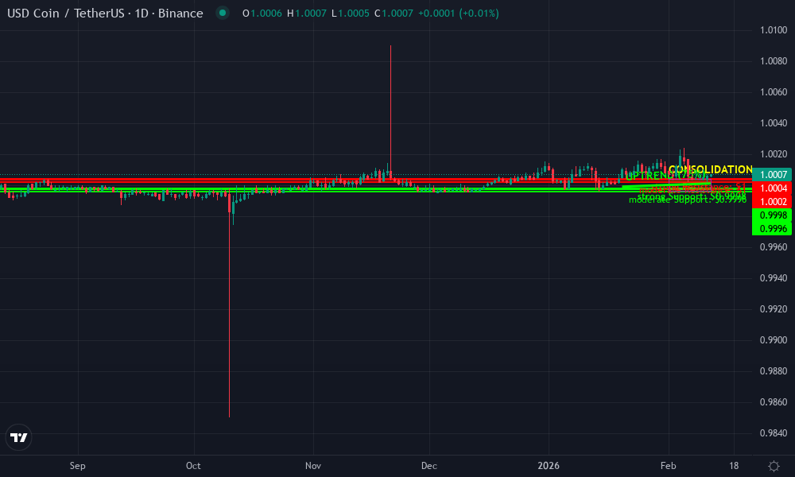
Task: Open the Binance exchange selector
Action: (180, 14)
